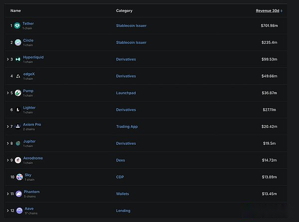The height and width of the screenshot is (222, 299).
Task: Click the Axiom Pro triangle logo
Action: (18, 126)
